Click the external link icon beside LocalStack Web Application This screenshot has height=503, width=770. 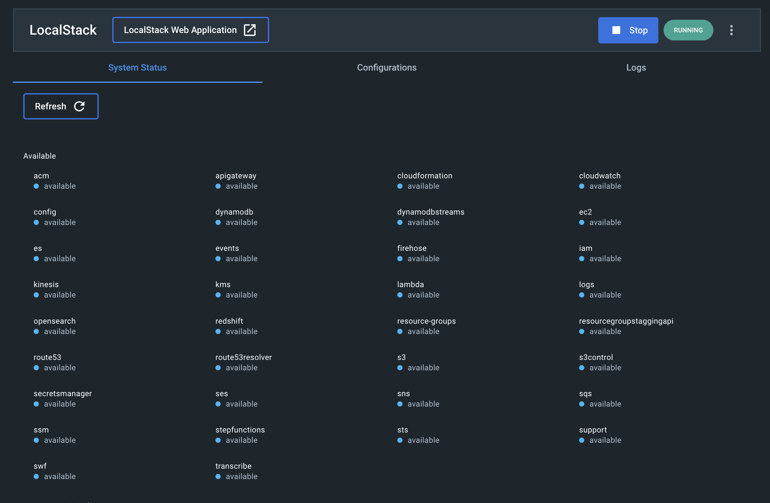(249, 30)
